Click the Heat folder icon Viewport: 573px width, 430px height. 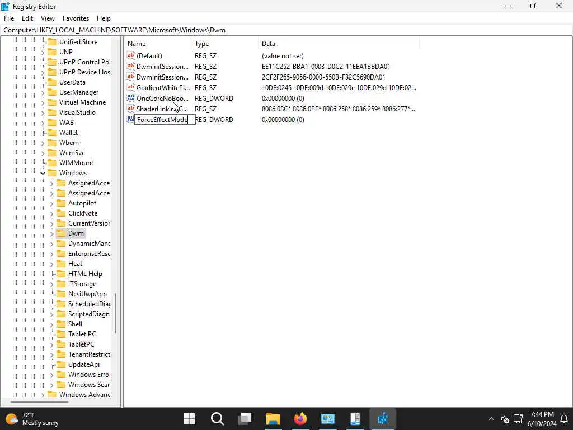[x=61, y=264]
